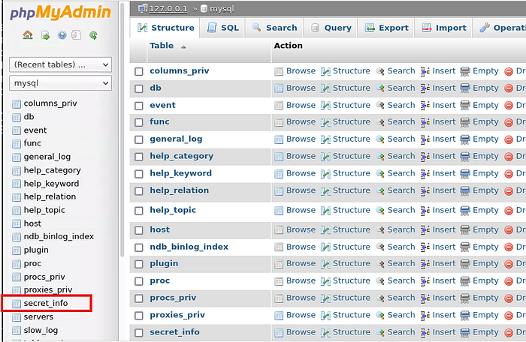Open the SQL tab
The image size is (526, 342).
(x=222, y=28)
